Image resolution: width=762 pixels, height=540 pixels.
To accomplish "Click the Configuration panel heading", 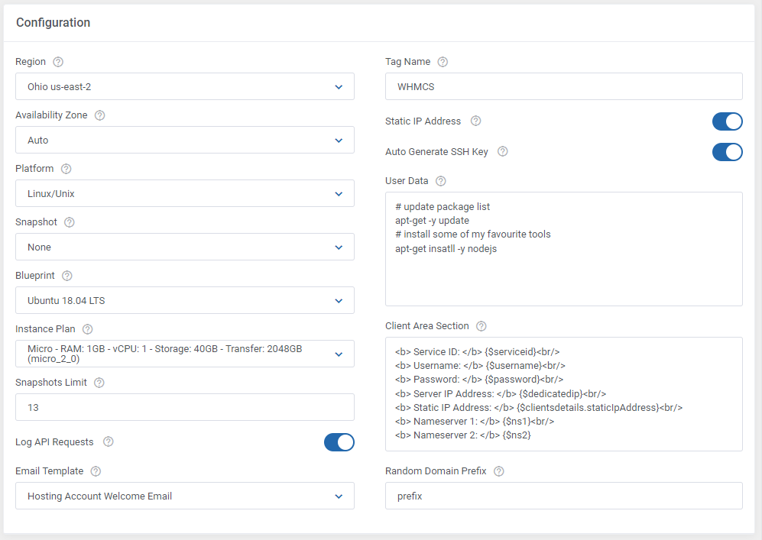I will click(x=53, y=22).
